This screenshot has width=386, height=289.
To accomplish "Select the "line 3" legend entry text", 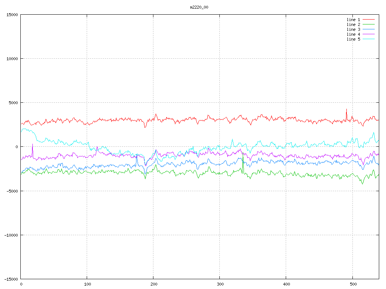I will [x=353, y=29].
